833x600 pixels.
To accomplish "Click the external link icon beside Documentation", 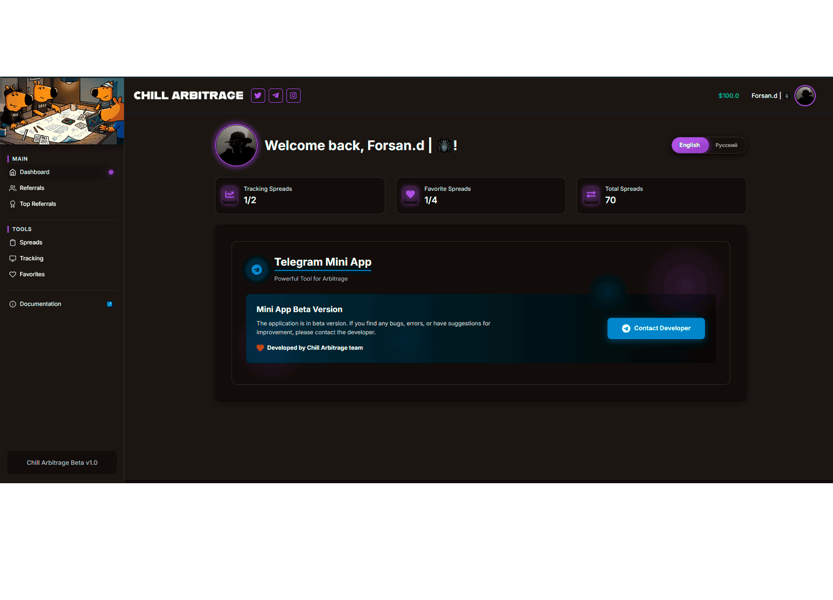I will coord(110,304).
